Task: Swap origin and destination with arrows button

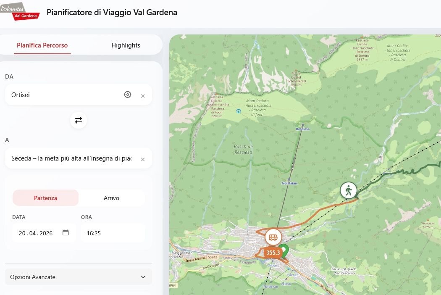Action: [79, 120]
